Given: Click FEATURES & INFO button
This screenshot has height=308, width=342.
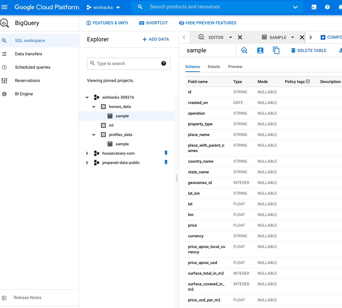Looking at the screenshot, I should pos(107,23).
